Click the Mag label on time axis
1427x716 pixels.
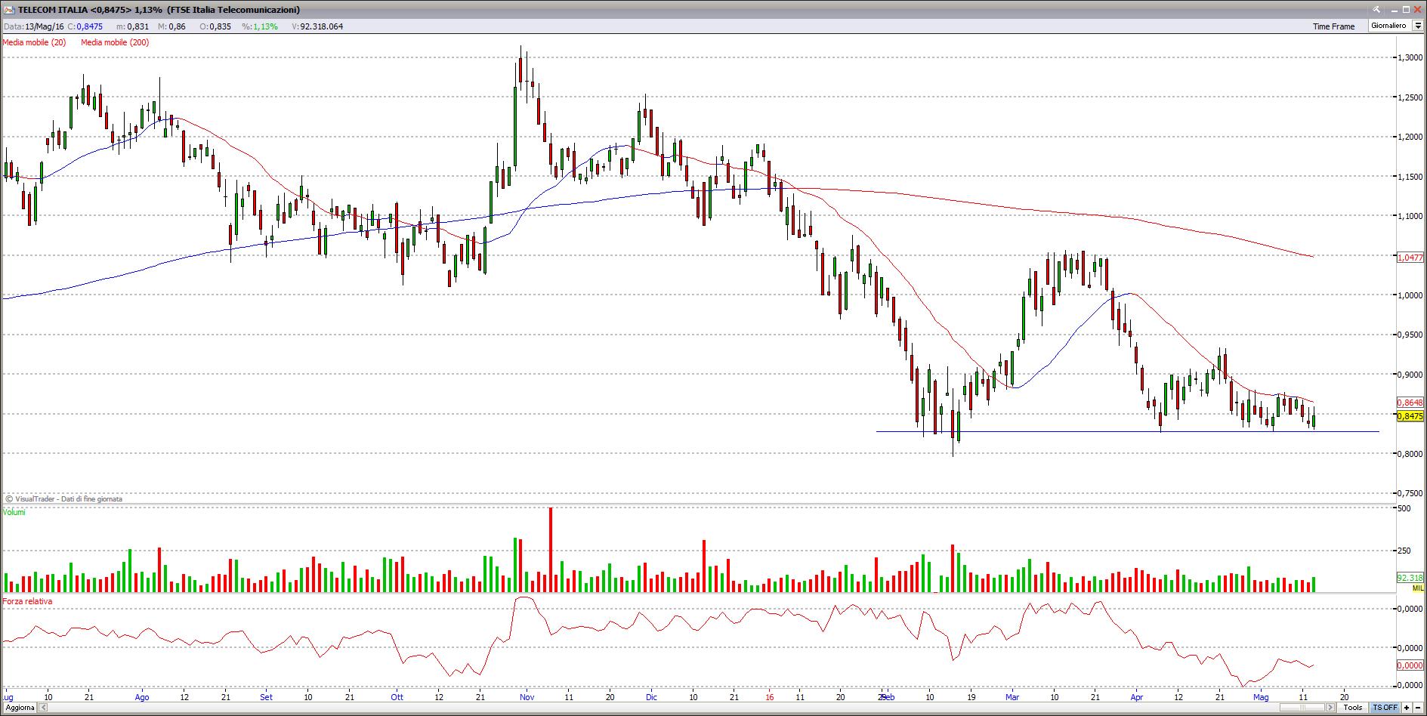[x=1261, y=697]
